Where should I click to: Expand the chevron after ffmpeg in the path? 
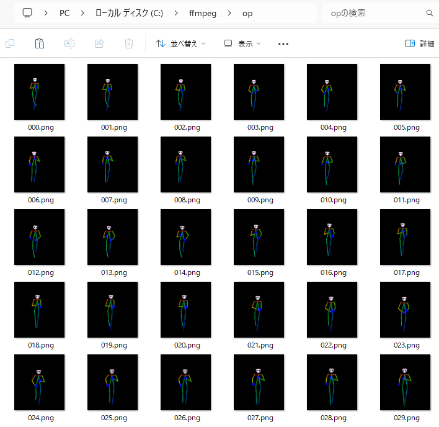(x=229, y=13)
